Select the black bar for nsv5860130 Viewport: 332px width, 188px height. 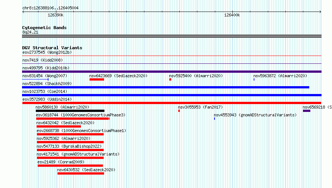click(x=70, y=111)
